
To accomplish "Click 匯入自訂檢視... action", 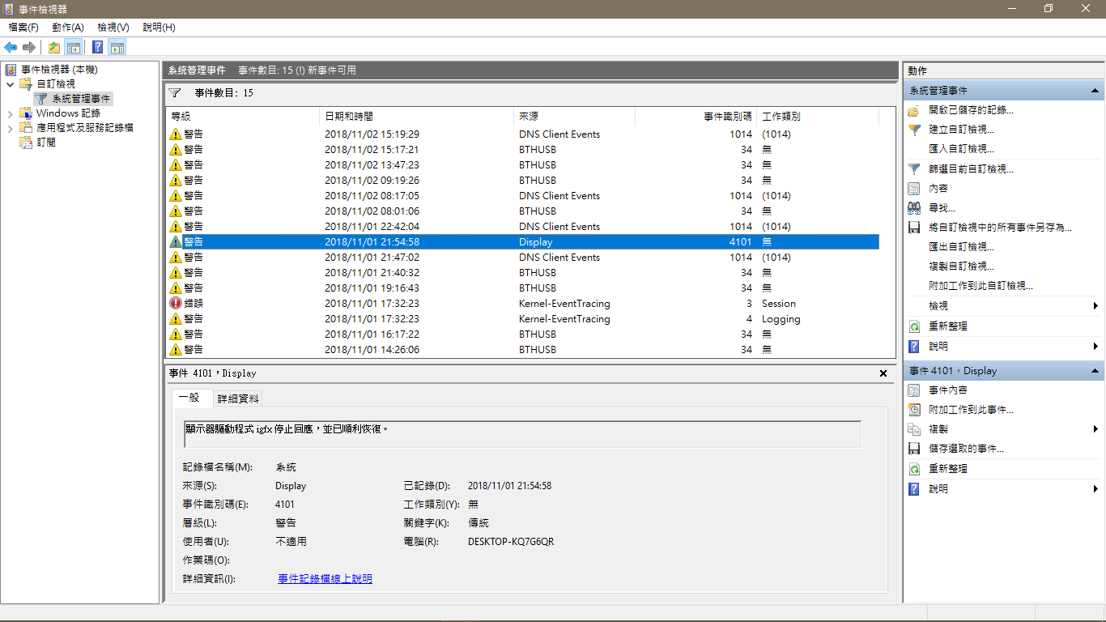I will coord(961,149).
